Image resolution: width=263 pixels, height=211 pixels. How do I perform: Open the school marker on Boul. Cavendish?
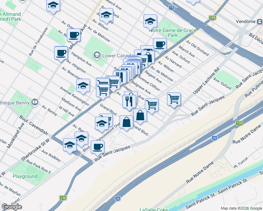click(70, 145)
